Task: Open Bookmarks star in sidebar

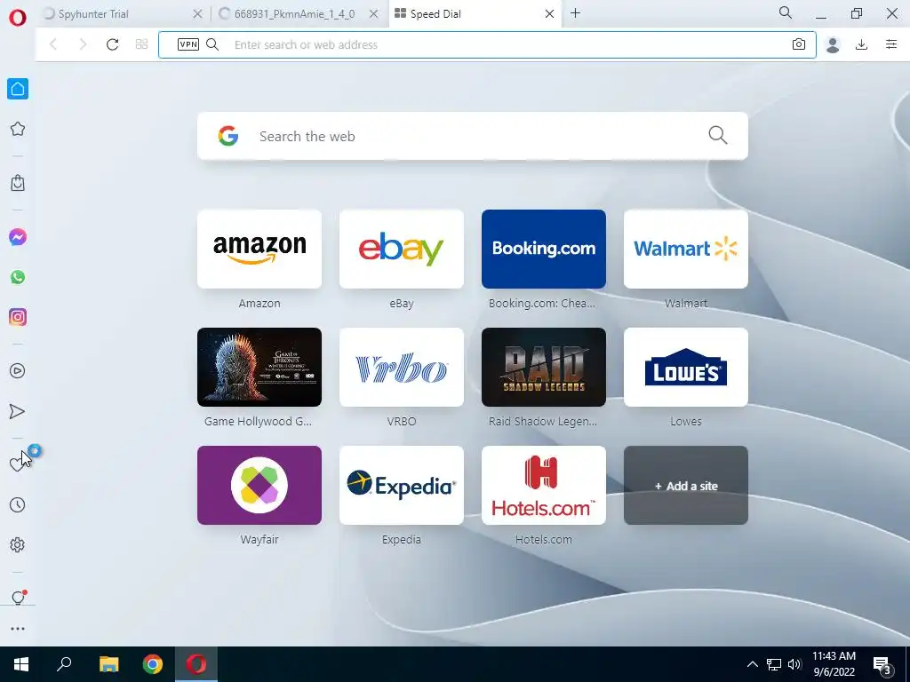Action: pos(18,129)
